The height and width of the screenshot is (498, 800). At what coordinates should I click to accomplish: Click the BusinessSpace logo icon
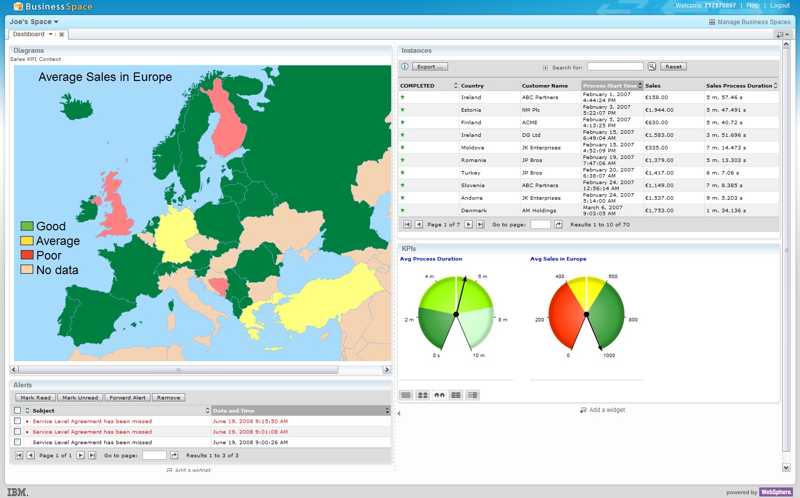pyautogui.click(x=18, y=7)
